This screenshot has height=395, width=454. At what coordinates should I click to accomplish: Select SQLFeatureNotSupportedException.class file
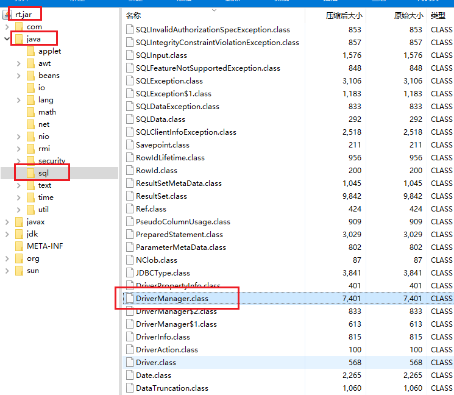coord(208,68)
